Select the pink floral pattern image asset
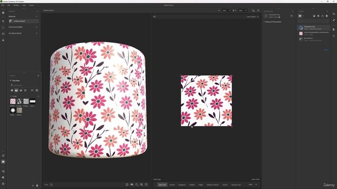Viewport: 337px width, 189px height. (13, 101)
